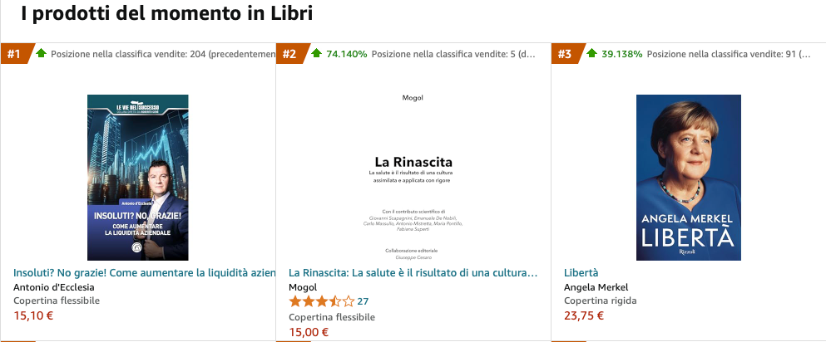
Task: Click green up arrow beside 74.140%
Action: point(316,54)
